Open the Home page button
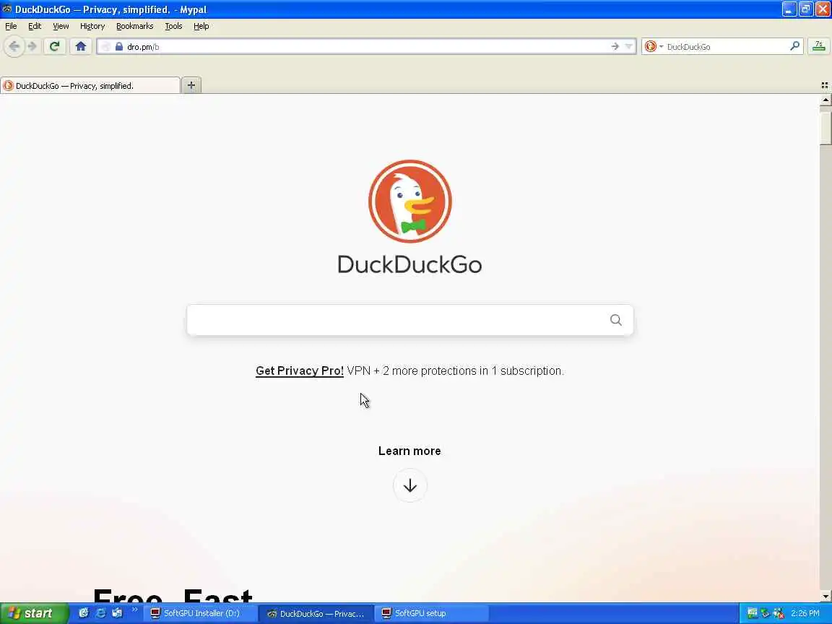The image size is (832, 624). pos(81,47)
